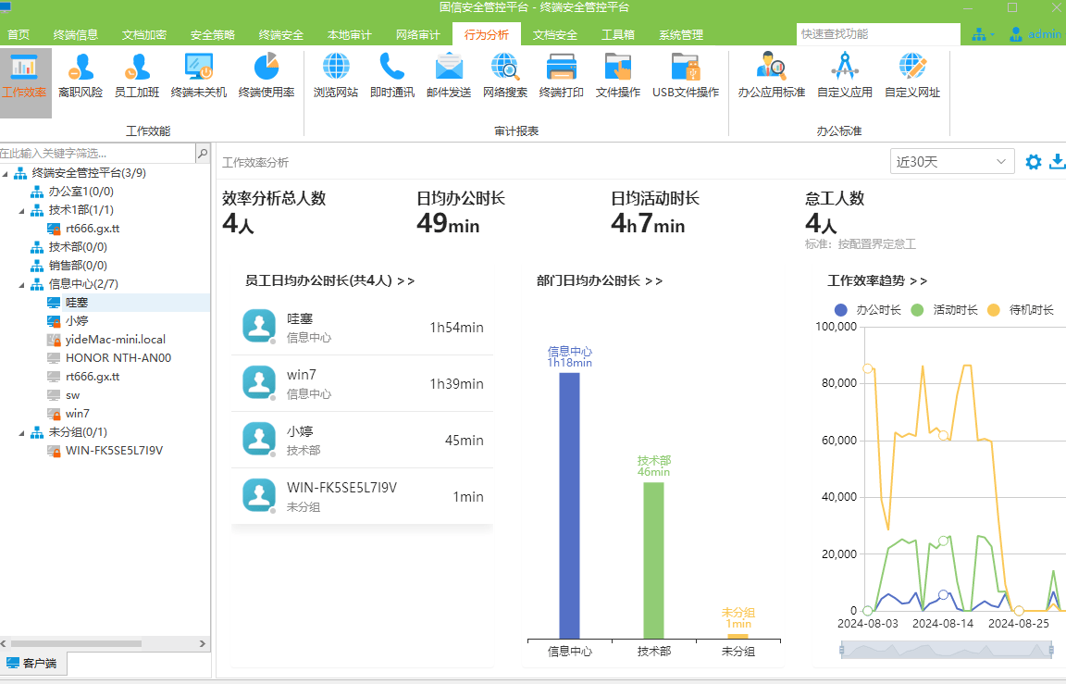Viewport: 1066px width, 684px height.
Task: Open settings gear for efficiency analysis
Action: tap(1034, 162)
